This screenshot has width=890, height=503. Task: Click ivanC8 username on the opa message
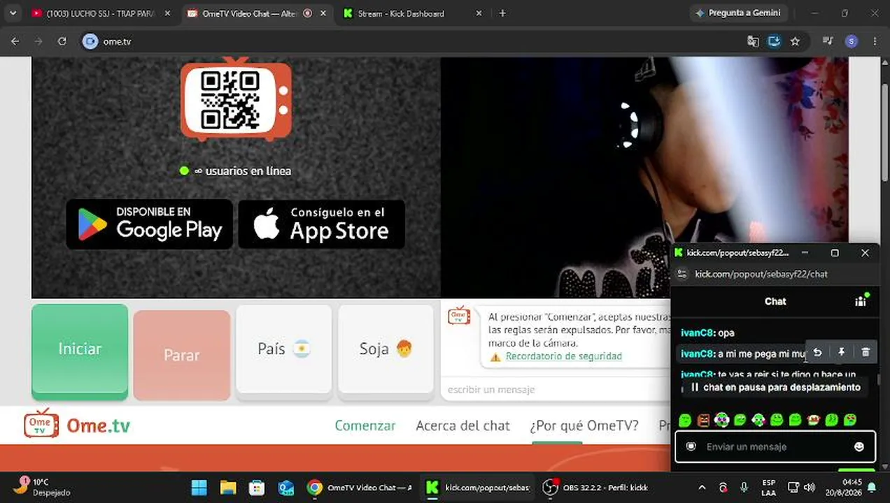pos(697,333)
